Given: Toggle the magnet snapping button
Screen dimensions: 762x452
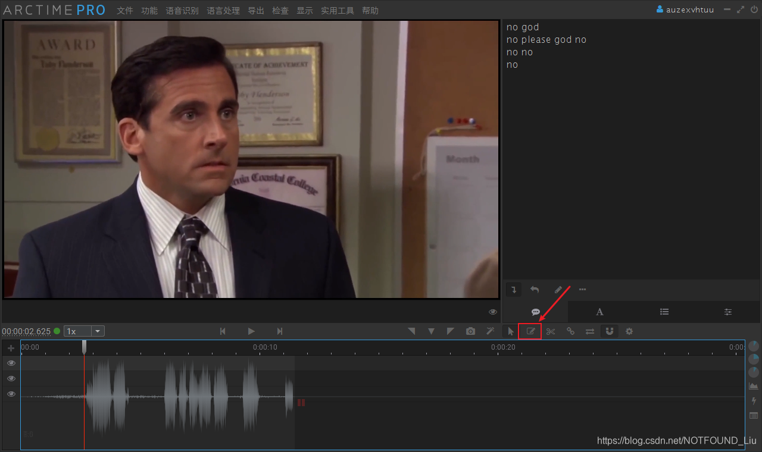Looking at the screenshot, I should pyautogui.click(x=610, y=331).
